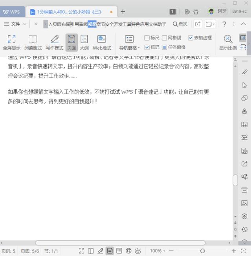This screenshot has height=256, width=251.
Task: Switch to full screen display (全屏显示)
Action: point(11,42)
